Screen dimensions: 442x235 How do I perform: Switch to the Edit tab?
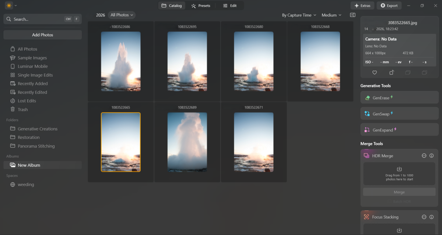coord(230,6)
